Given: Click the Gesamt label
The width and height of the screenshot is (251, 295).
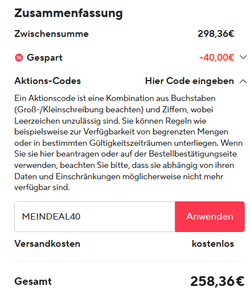Looking at the screenshot, I should click(33, 281).
